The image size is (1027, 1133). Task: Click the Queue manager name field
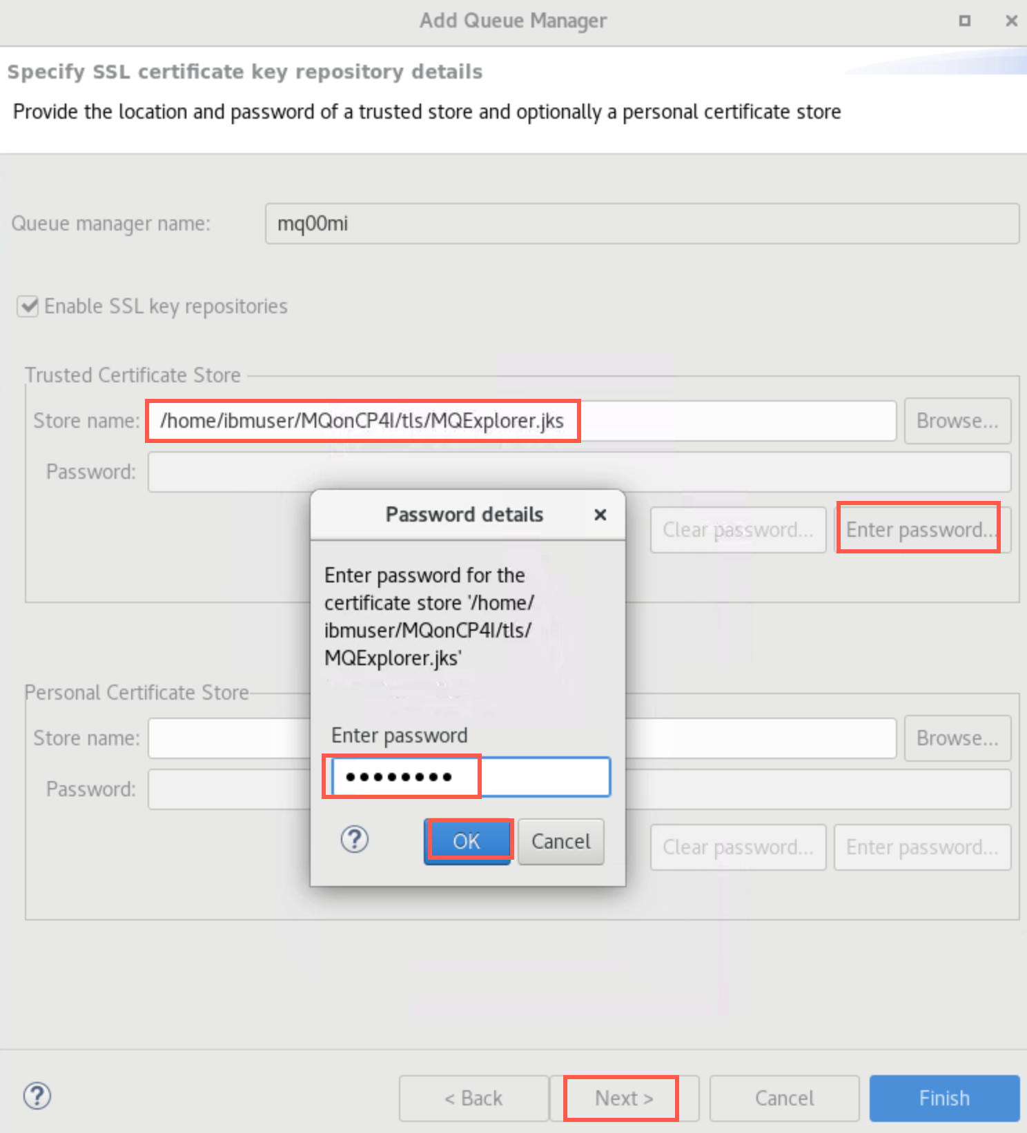(641, 224)
